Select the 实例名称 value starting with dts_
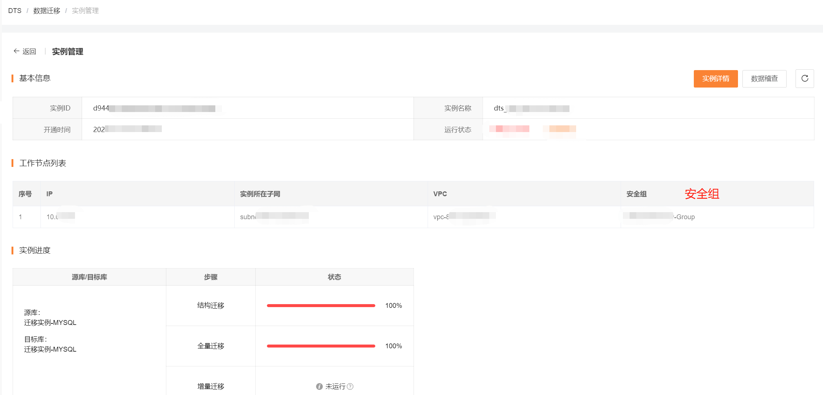 click(531, 108)
